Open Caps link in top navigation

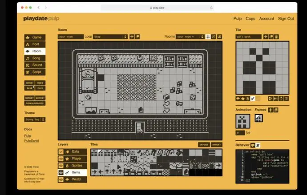pyautogui.click(x=250, y=19)
